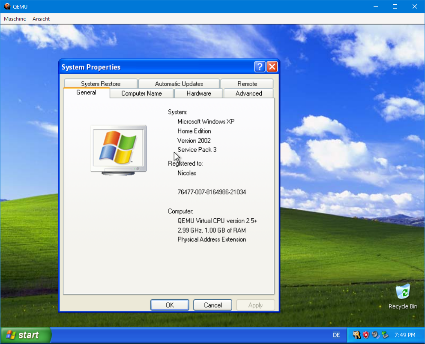Open the Advanced tab
The height and width of the screenshot is (344, 425).
[x=248, y=94]
